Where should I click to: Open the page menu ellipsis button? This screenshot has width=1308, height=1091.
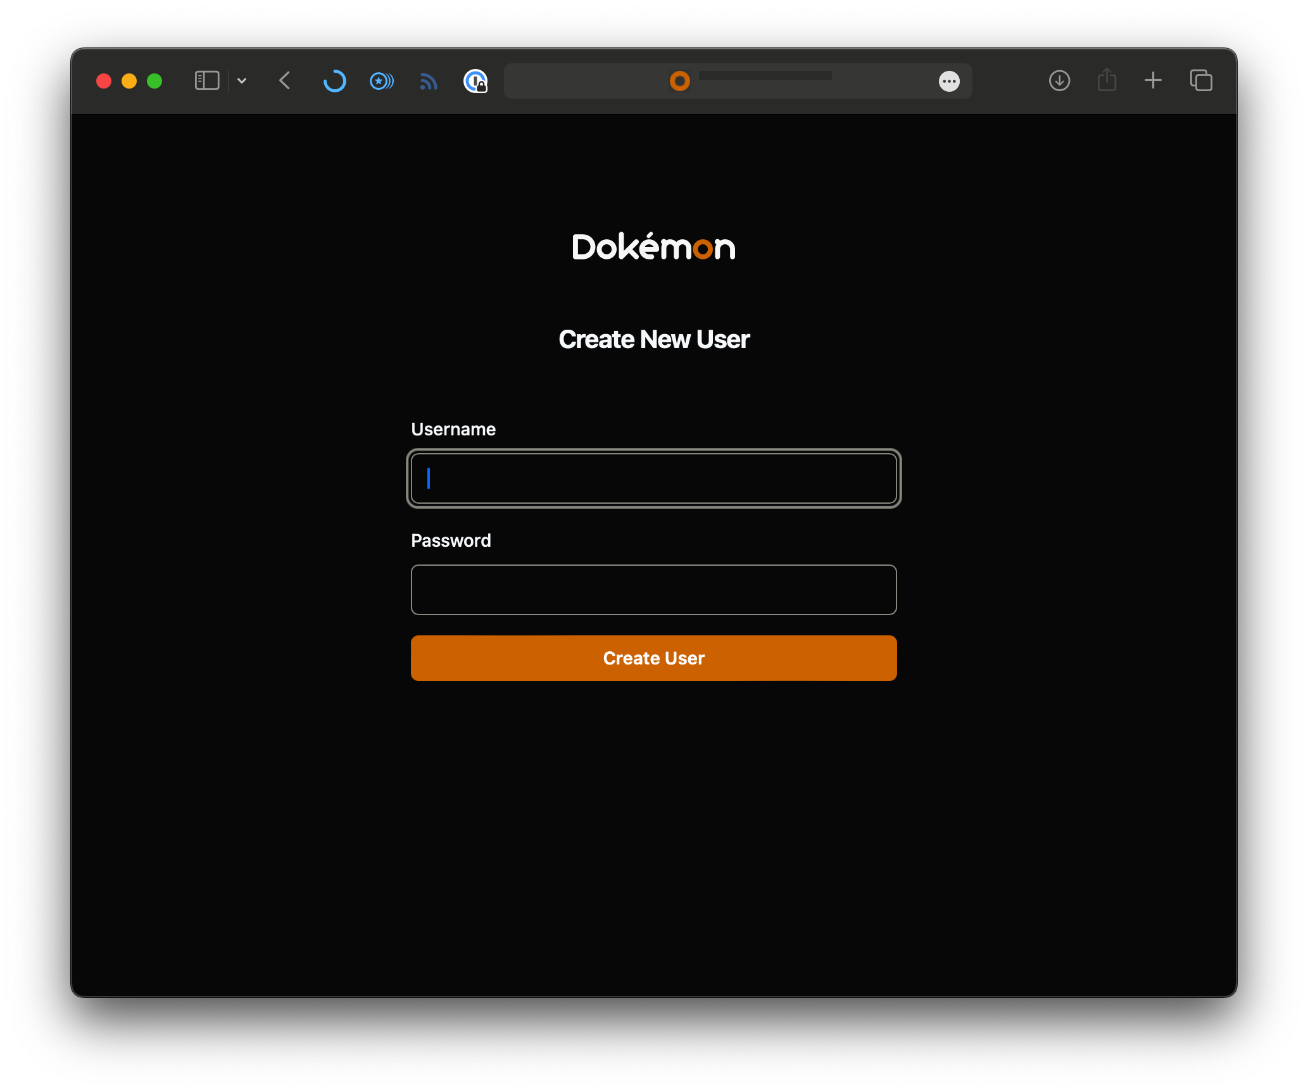point(949,81)
